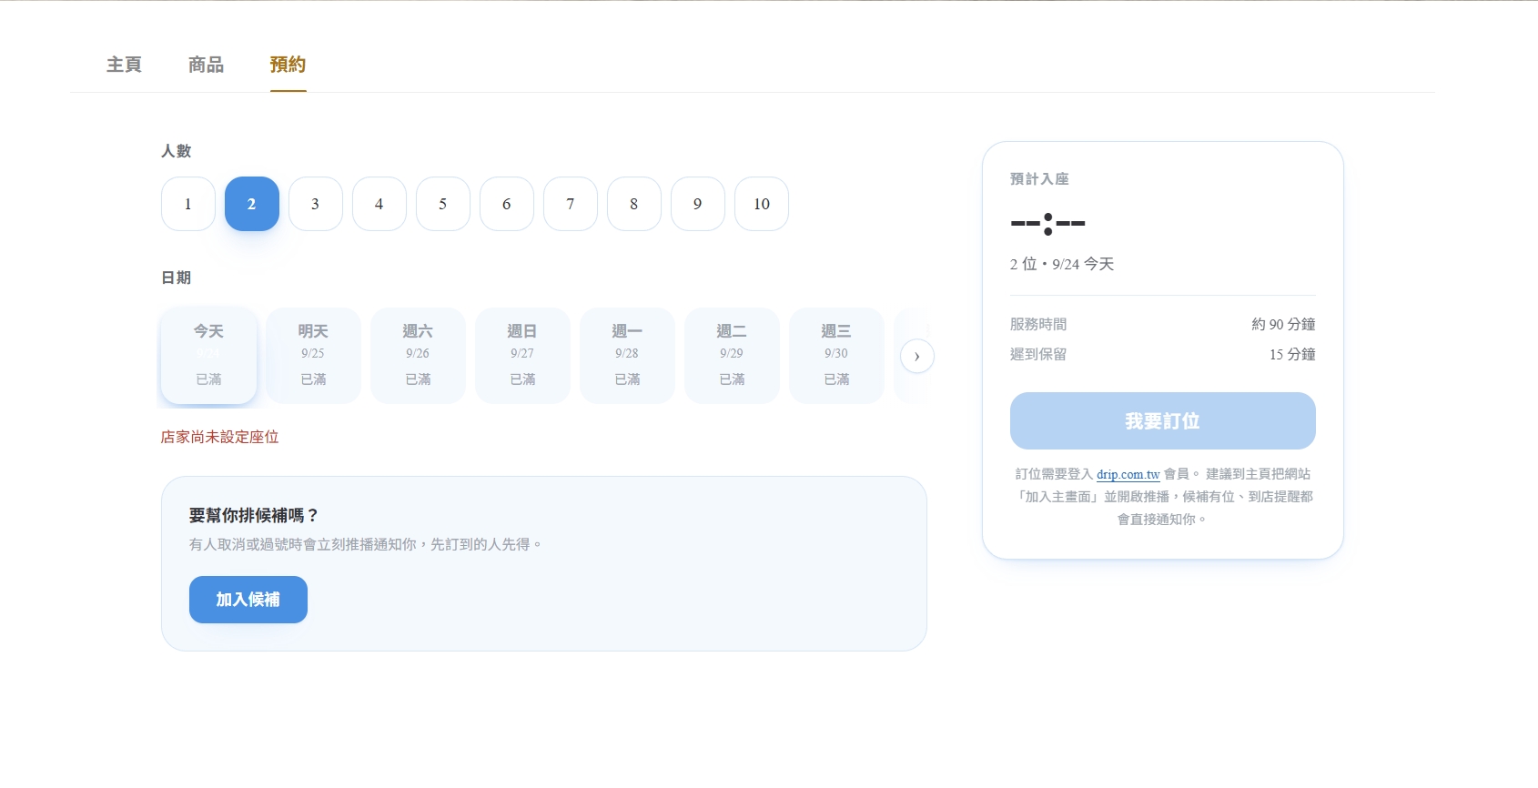Choose party size 2
Screen dimensions: 1538x788
(252, 204)
